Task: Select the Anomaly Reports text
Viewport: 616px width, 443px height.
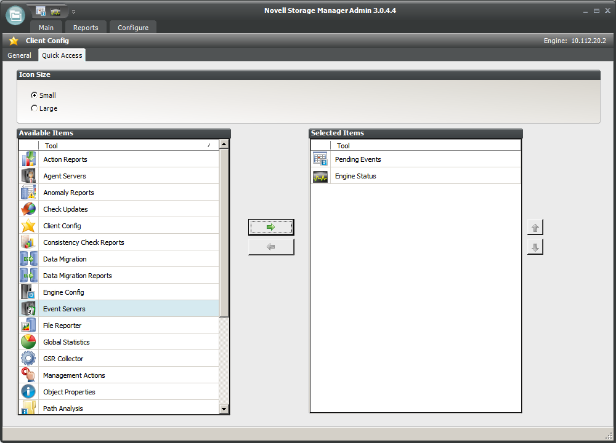Action: pyautogui.click(x=69, y=193)
